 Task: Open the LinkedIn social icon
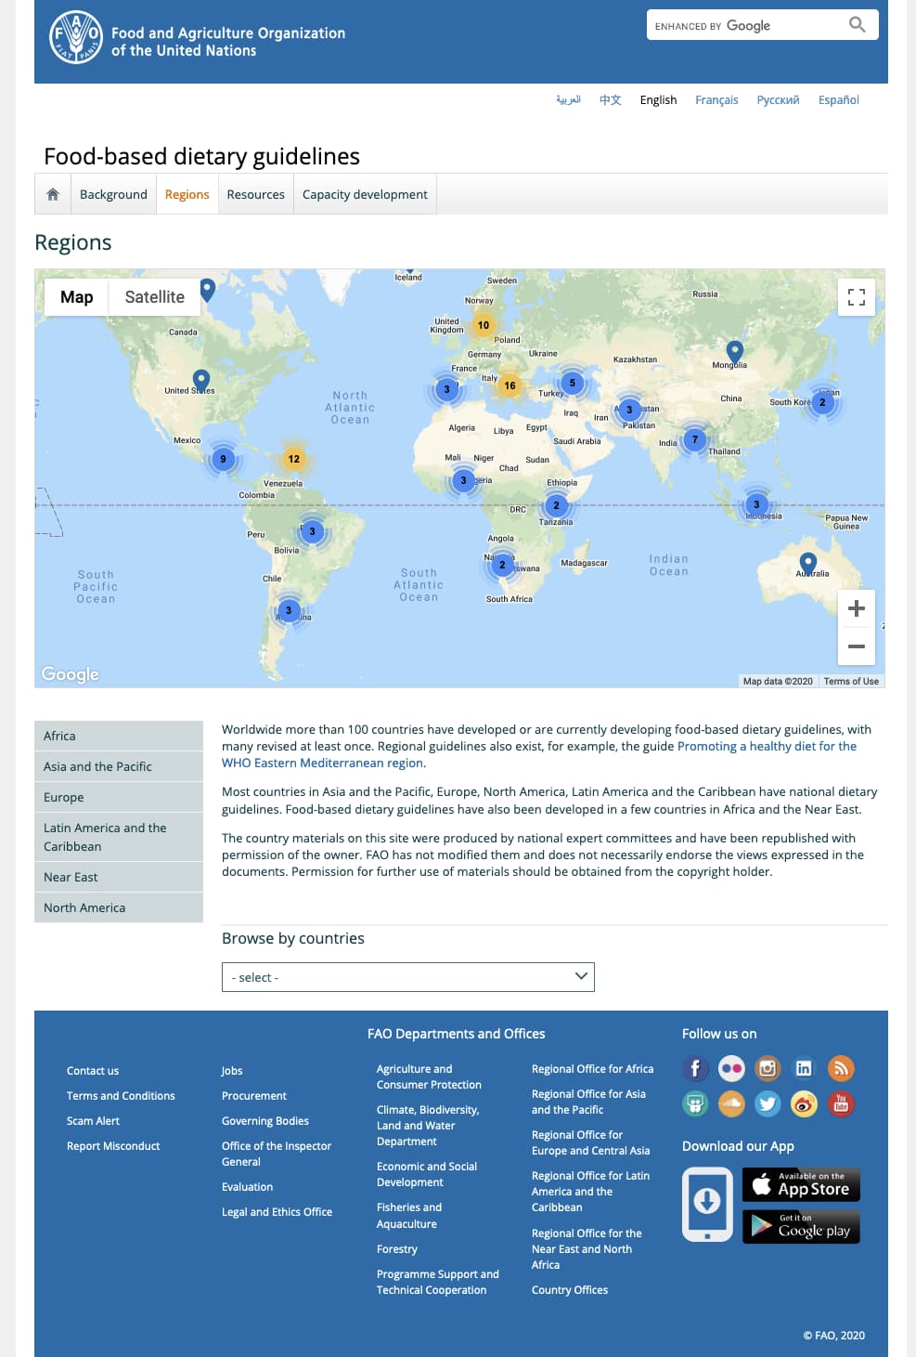click(x=804, y=1068)
